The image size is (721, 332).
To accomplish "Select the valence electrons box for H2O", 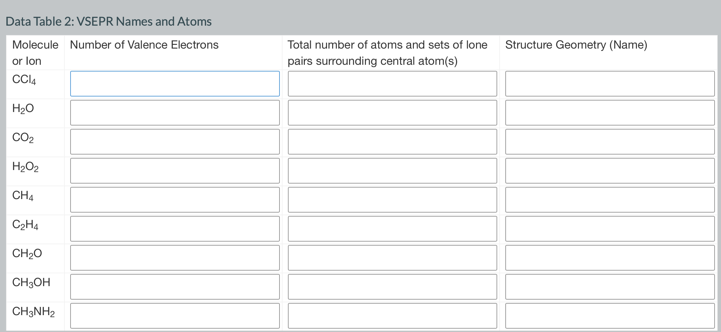I will [175, 112].
